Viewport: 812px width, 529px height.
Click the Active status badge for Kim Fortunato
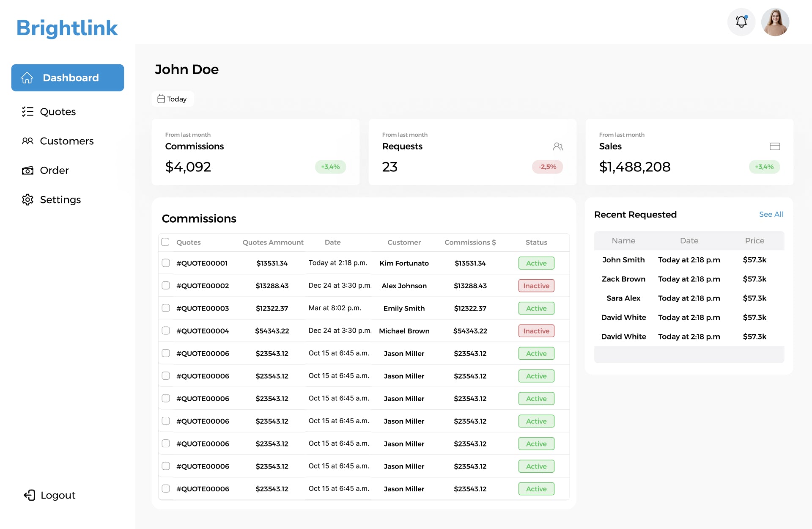(x=536, y=263)
